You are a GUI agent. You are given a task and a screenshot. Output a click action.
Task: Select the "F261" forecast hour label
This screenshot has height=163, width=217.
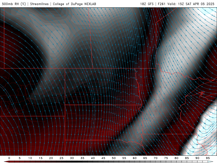click(162, 4)
